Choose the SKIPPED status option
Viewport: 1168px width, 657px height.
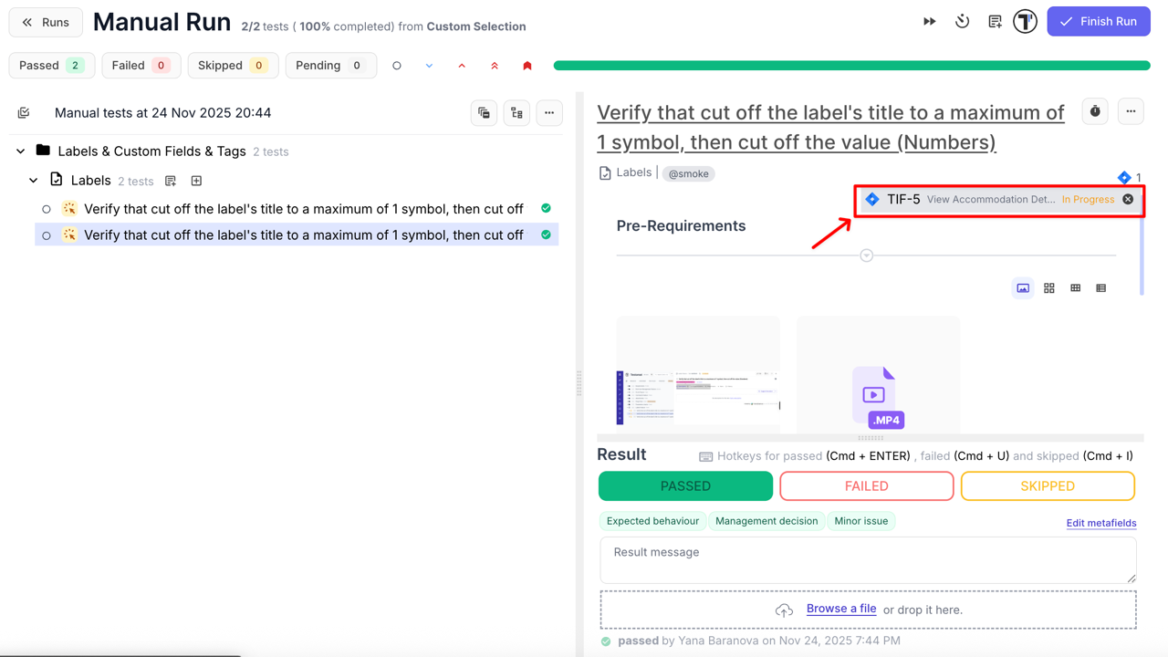click(1048, 485)
